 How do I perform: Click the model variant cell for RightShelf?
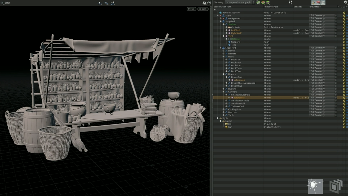tap(301, 33)
